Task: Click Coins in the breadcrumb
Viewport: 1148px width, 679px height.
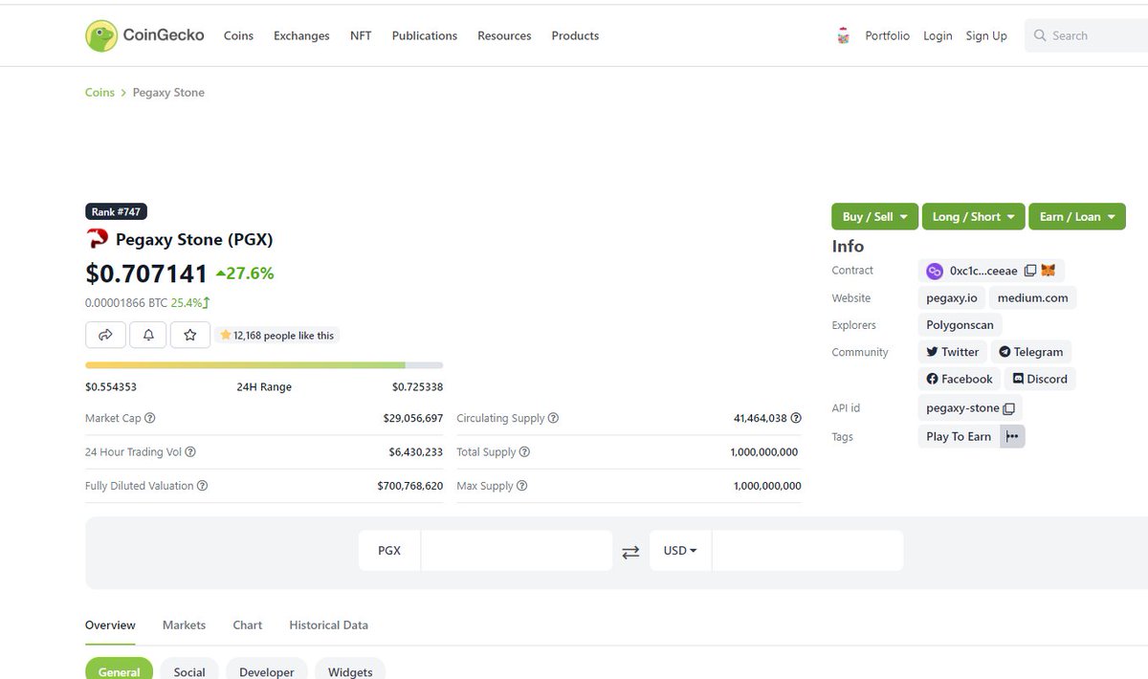Action: pyautogui.click(x=99, y=93)
